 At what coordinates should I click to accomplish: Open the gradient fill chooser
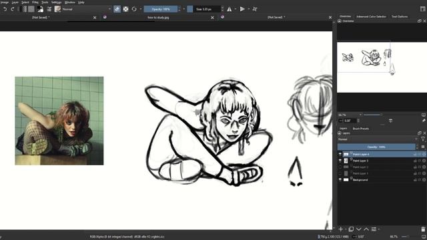24,9
